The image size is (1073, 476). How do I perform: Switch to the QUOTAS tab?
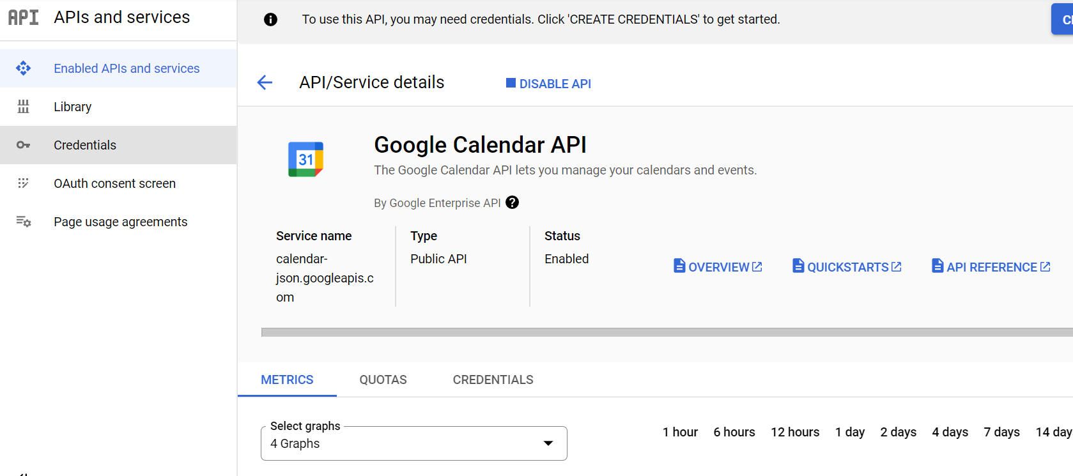(x=383, y=380)
